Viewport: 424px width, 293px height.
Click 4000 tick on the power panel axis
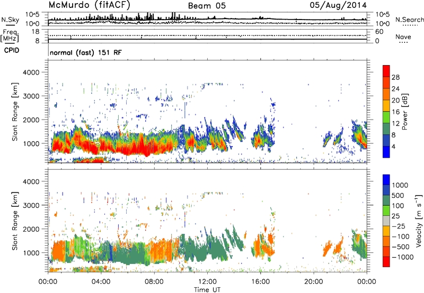pos(31,72)
